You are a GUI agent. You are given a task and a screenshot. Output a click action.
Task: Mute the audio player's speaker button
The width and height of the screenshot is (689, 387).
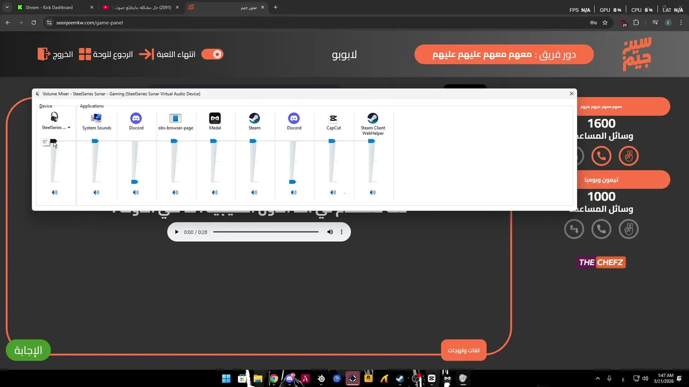tap(330, 232)
